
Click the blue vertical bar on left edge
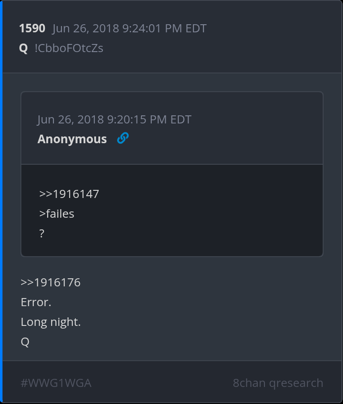click(1, 202)
